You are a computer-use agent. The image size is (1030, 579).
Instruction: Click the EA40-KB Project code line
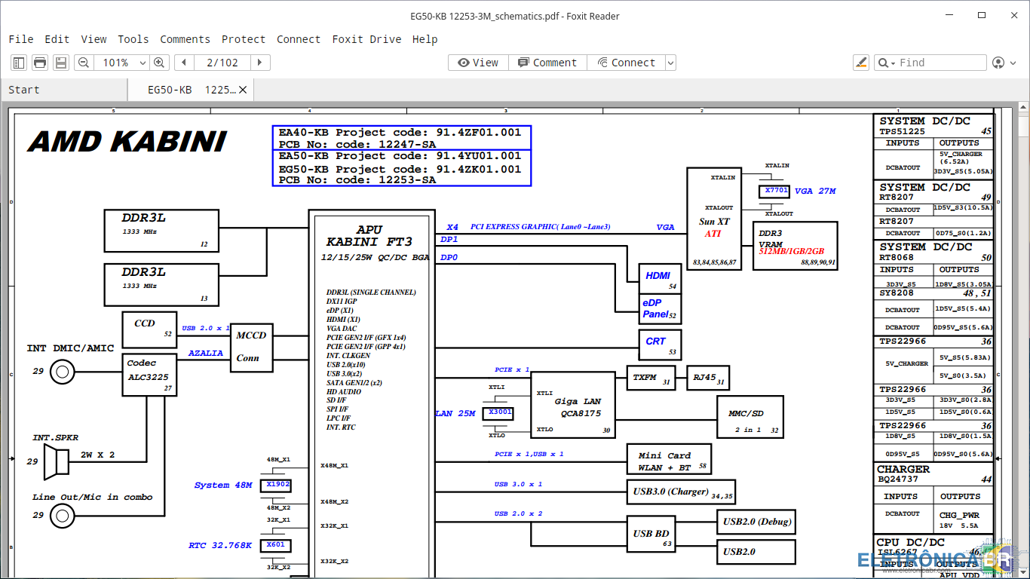[400, 132]
